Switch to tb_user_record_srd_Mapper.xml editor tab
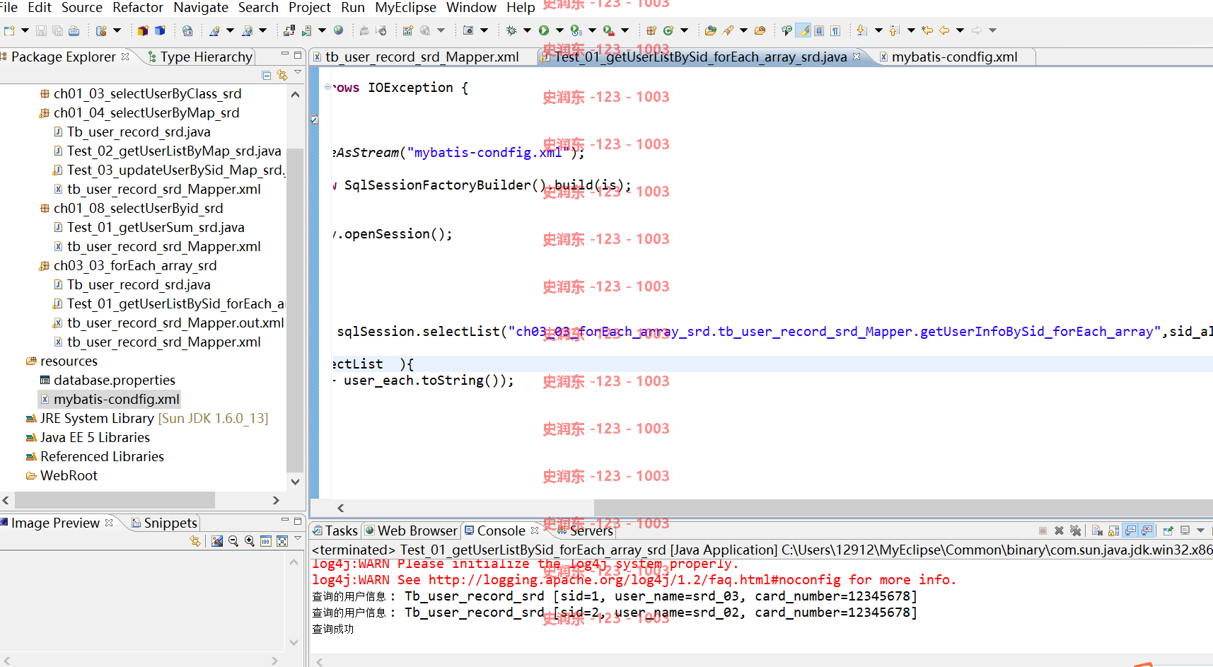Viewport: 1213px width, 667px height. 422,57
